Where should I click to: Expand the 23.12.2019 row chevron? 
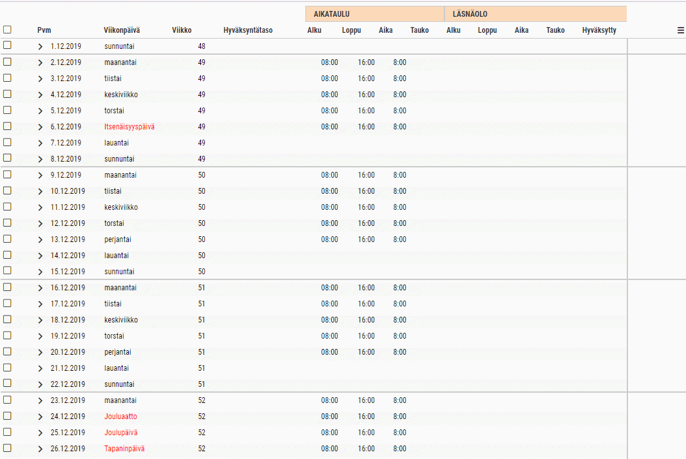click(x=40, y=401)
